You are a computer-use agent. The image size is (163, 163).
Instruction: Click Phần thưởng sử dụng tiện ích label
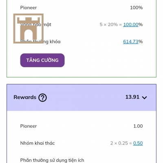point(52,160)
